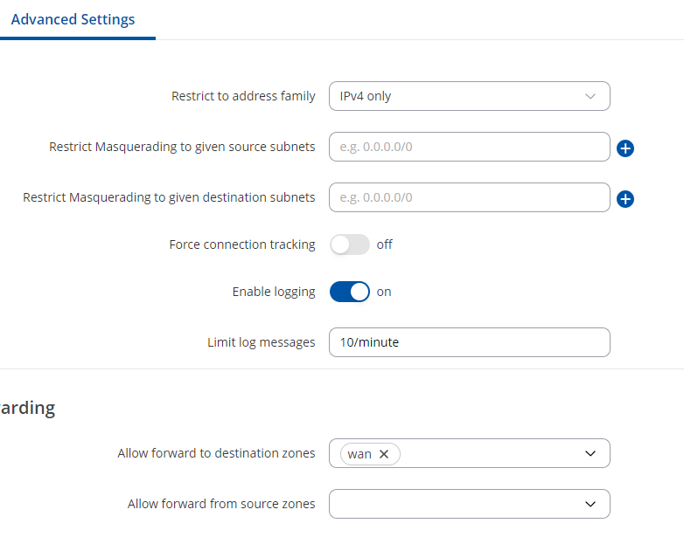Viewport: 684px width, 544px height.
Task: Add another destination subnet with plus icon
Action: click(625, 199)
